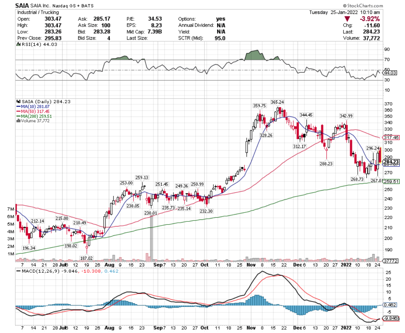The width and height of the screenshot is (405, 333).
Task: Click the 342.99 price label
Action: (x=346, y=116)
